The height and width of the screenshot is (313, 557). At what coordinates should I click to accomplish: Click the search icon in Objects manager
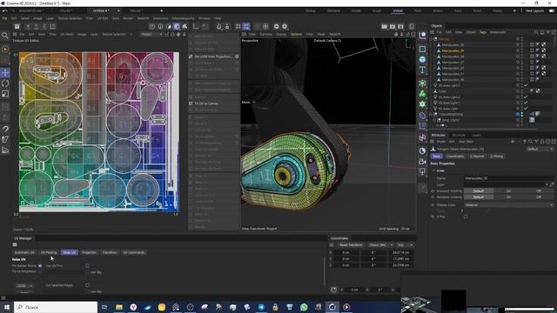536,32
